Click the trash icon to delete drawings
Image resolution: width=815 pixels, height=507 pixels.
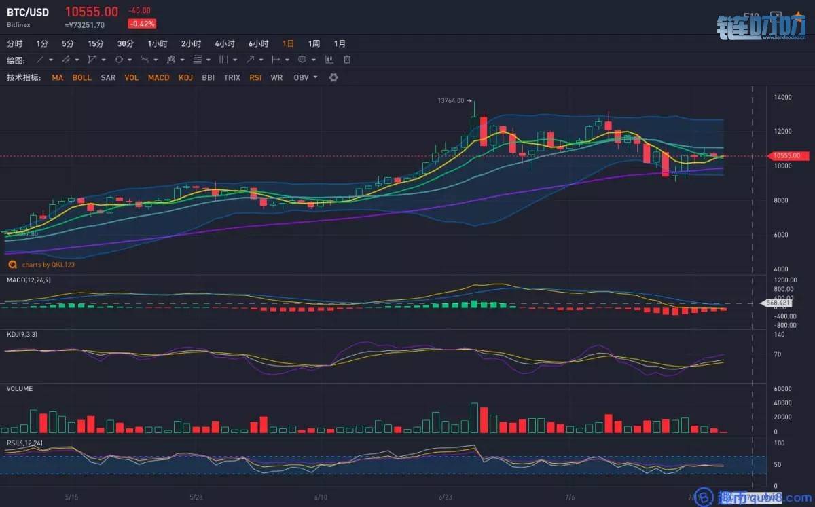[347, 60]
